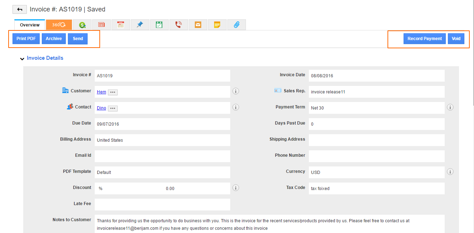Click the Record Payment button

[425, 39]
